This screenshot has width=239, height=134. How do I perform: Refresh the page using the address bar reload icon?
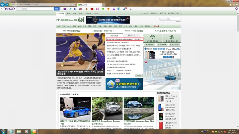[75, 5]
